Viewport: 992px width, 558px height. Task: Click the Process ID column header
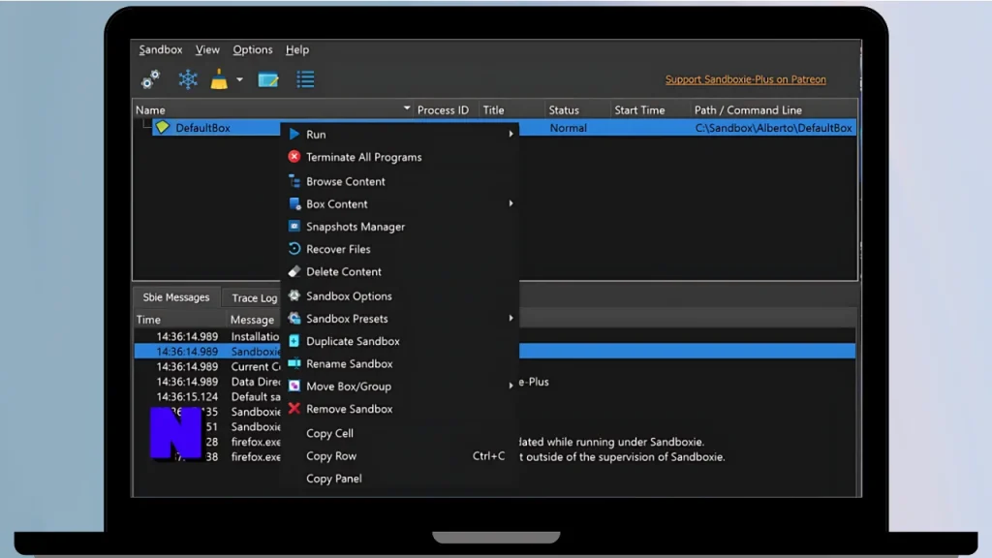click(446, 110)
